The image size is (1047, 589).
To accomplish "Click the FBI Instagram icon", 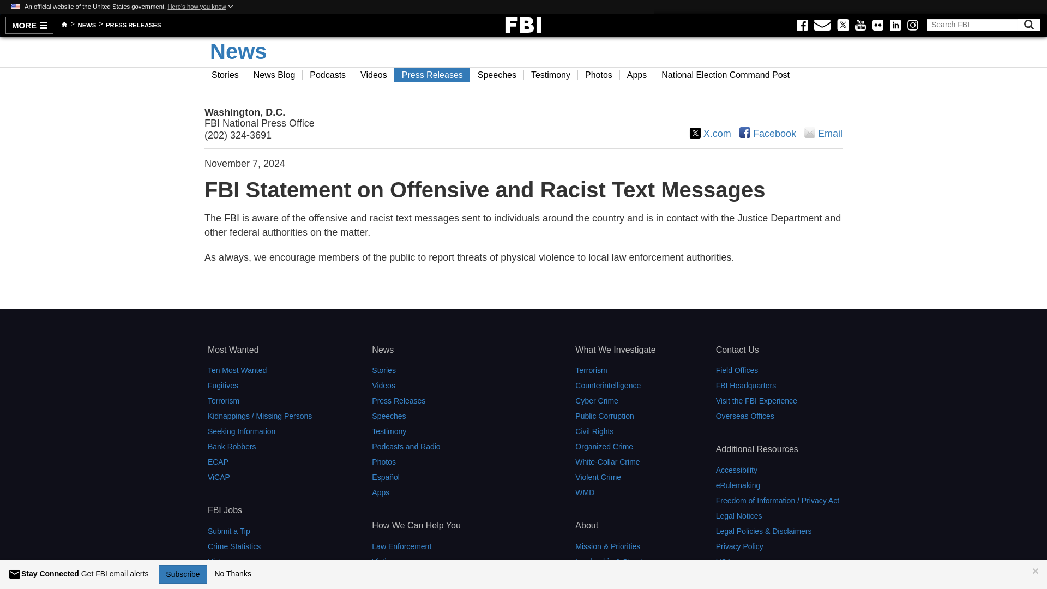I will coord(912,25).
